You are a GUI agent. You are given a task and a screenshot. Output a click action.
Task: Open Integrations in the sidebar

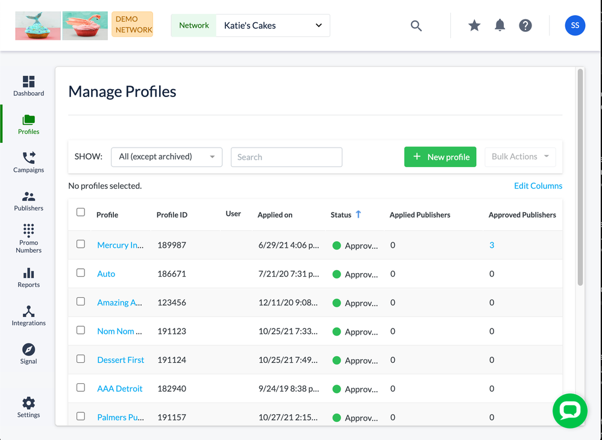click(28, 315)
